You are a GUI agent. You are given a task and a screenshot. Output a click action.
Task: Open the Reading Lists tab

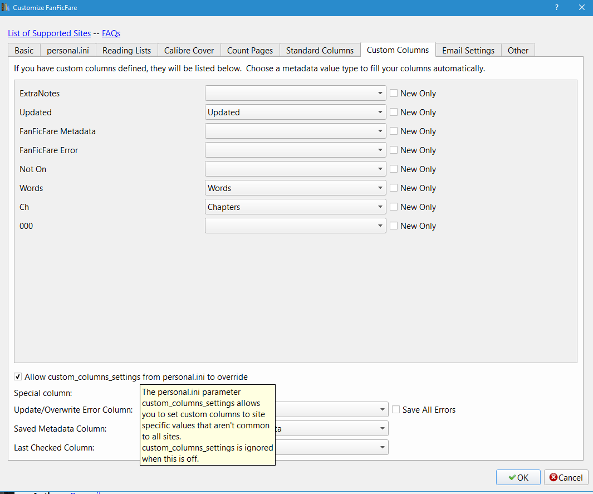[x=126, y=50]
